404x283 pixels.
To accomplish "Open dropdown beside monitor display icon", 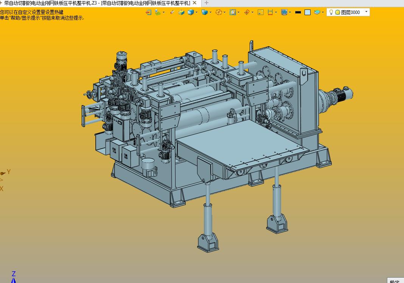I will (x=290, y=12).
